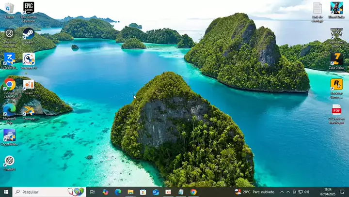Select the Recycle Bin (Lixeira) icon
349x197 pixels.
(9, 8)
